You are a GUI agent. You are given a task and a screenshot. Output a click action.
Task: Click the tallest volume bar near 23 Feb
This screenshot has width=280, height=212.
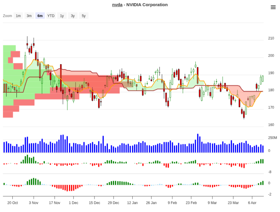pos(198,143)
